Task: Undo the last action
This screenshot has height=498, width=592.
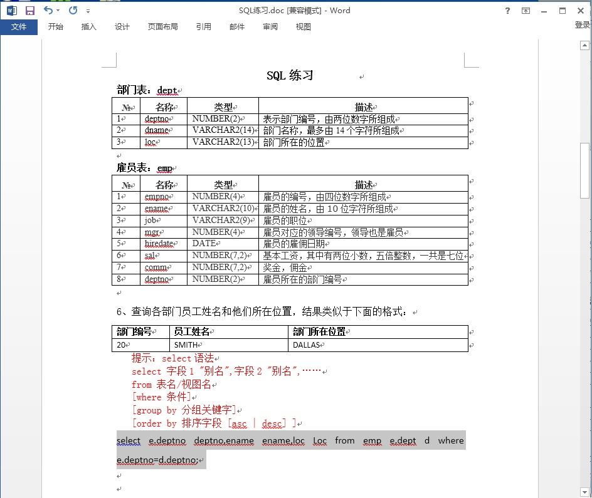Action: [x=48, y=10]
